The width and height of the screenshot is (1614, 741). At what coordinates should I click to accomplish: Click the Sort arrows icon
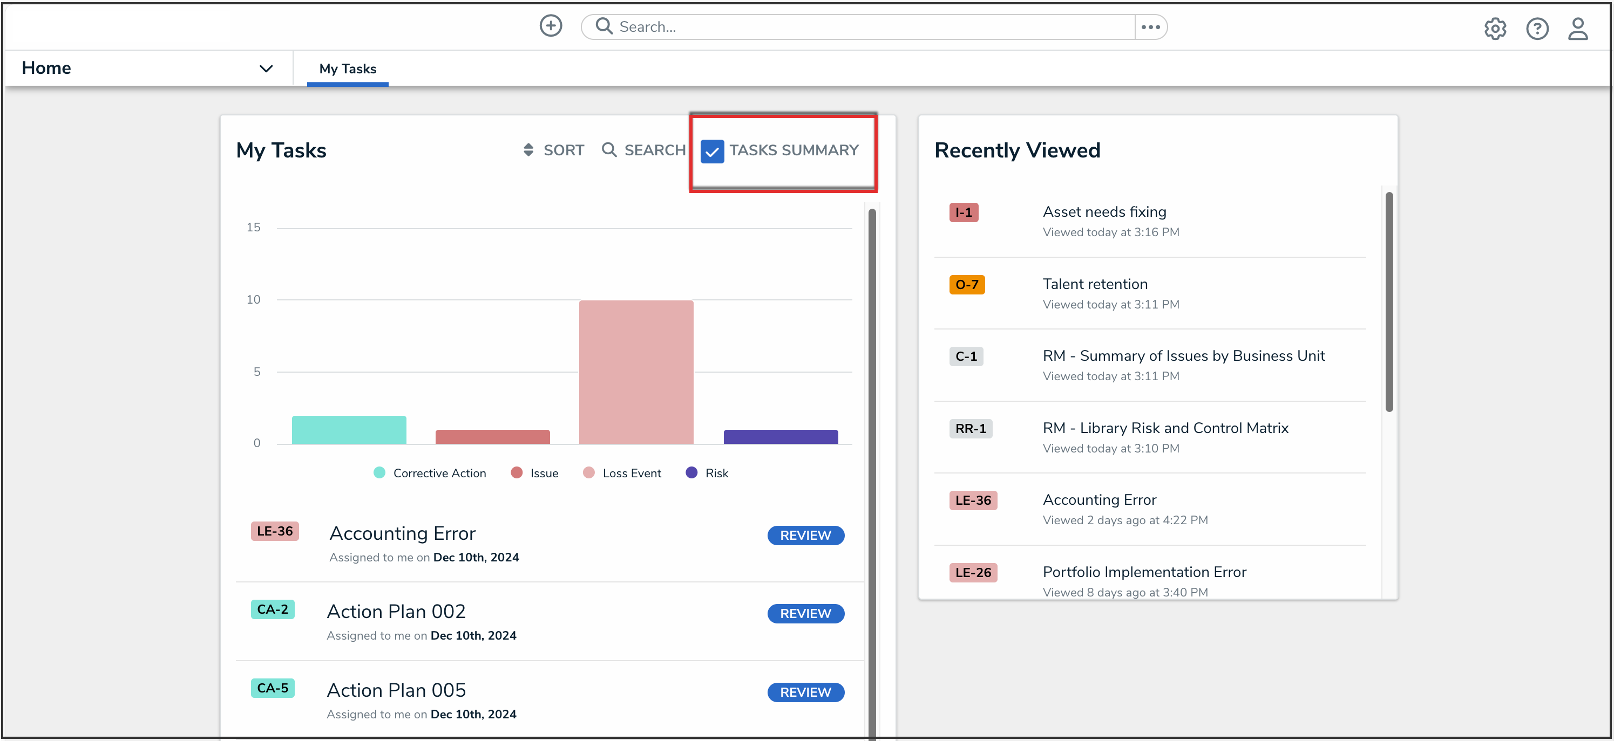[x=528, y=150]
